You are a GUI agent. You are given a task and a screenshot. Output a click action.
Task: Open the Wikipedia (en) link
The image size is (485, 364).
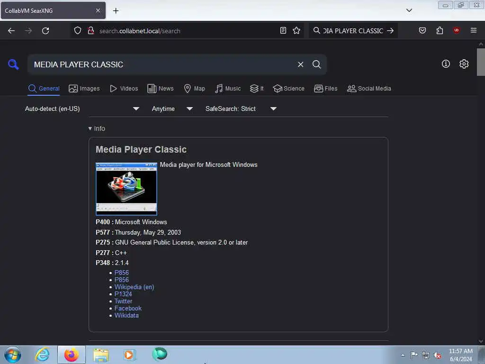coord(134,287)
